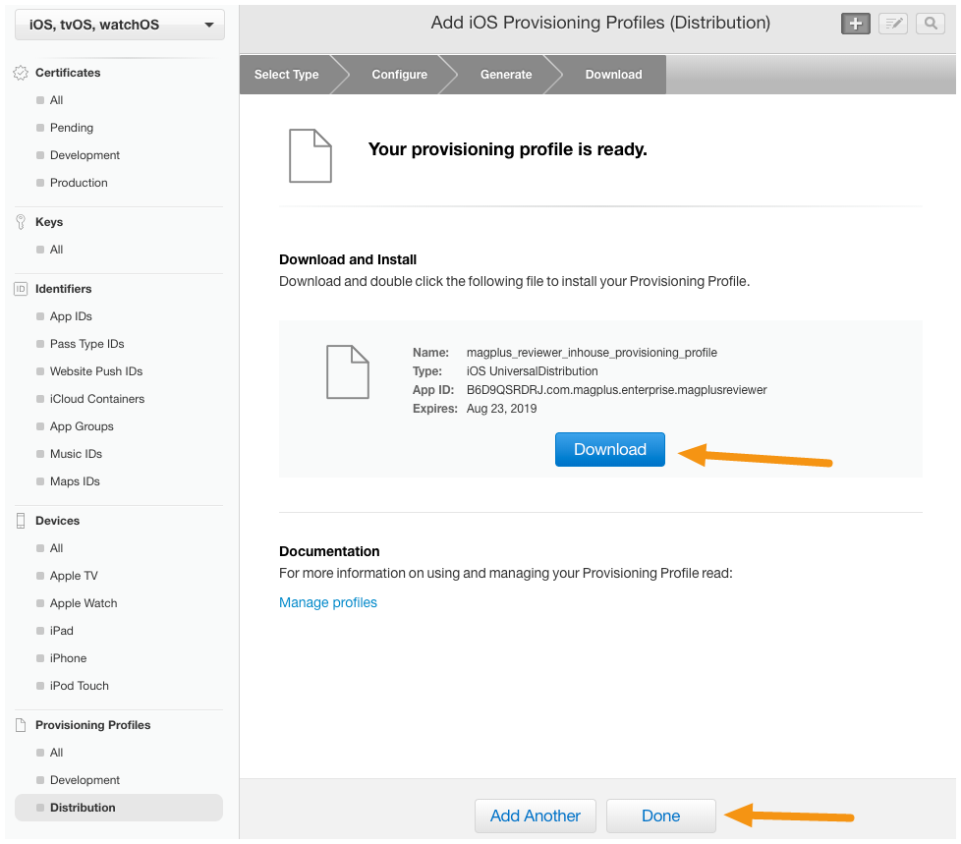
Task: Click the plus add-profile icon
Action: point(856,24)
